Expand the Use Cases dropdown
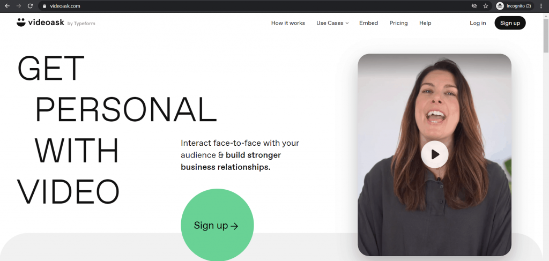The image size is (549, 261). click(x=332, y=23)
